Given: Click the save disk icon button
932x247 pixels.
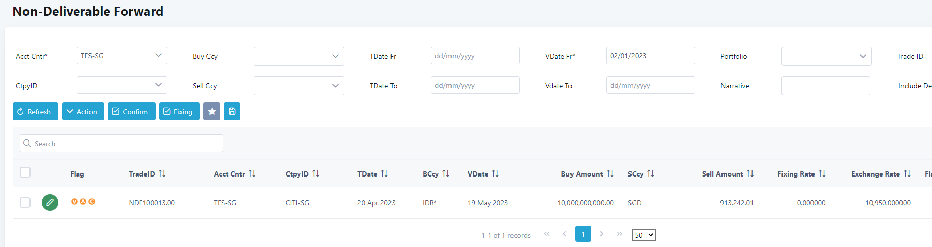Looking at the screenshot, I should click(x=232, y=112).
